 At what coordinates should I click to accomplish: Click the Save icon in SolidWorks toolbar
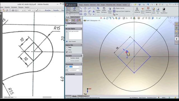point(140,4)
